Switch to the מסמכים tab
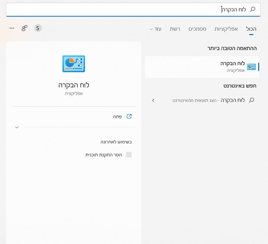 197,29
